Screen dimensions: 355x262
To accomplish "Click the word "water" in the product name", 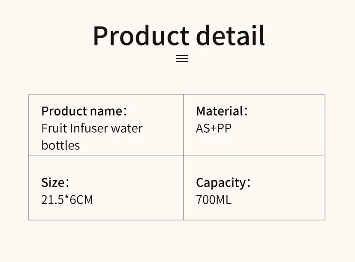I will pyautogui.click(x=127, y=128).
